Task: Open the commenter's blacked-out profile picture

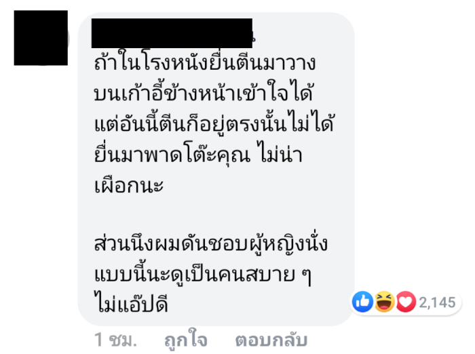Action: (x=41, y=38)
